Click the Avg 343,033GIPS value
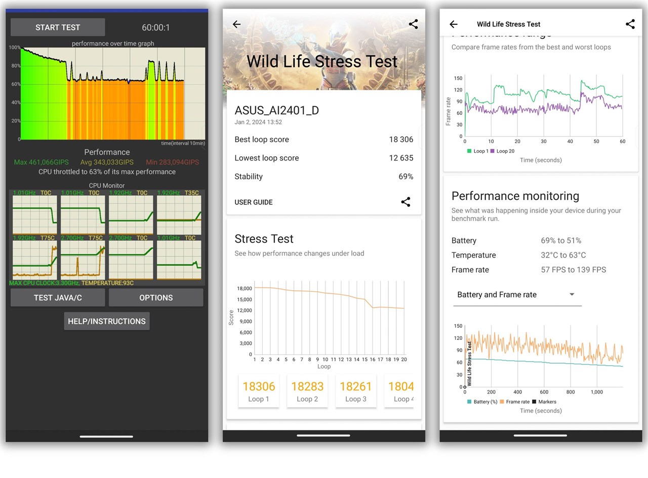 107,162
